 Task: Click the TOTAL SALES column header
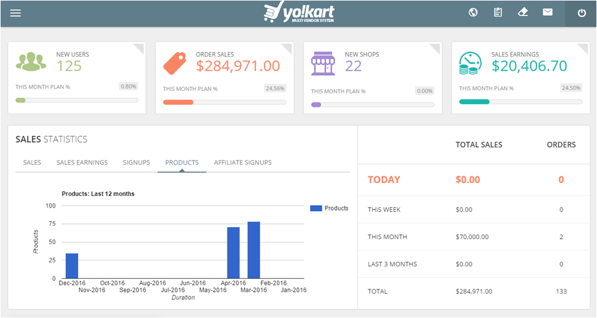(x=479, y=145)
